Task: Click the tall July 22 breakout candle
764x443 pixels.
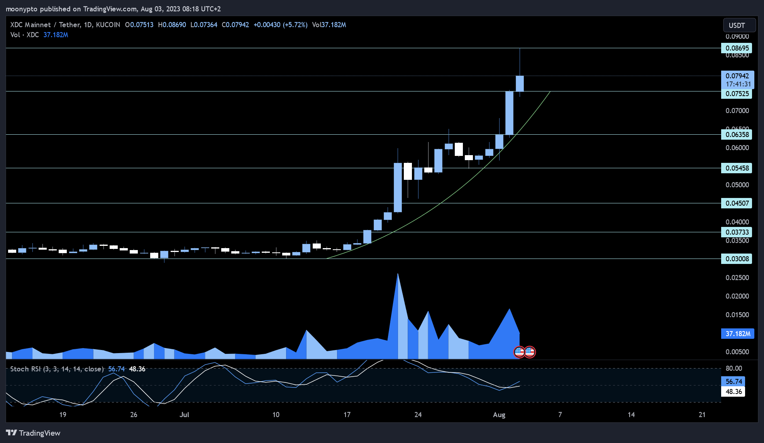Action: [x=398, y=188]
